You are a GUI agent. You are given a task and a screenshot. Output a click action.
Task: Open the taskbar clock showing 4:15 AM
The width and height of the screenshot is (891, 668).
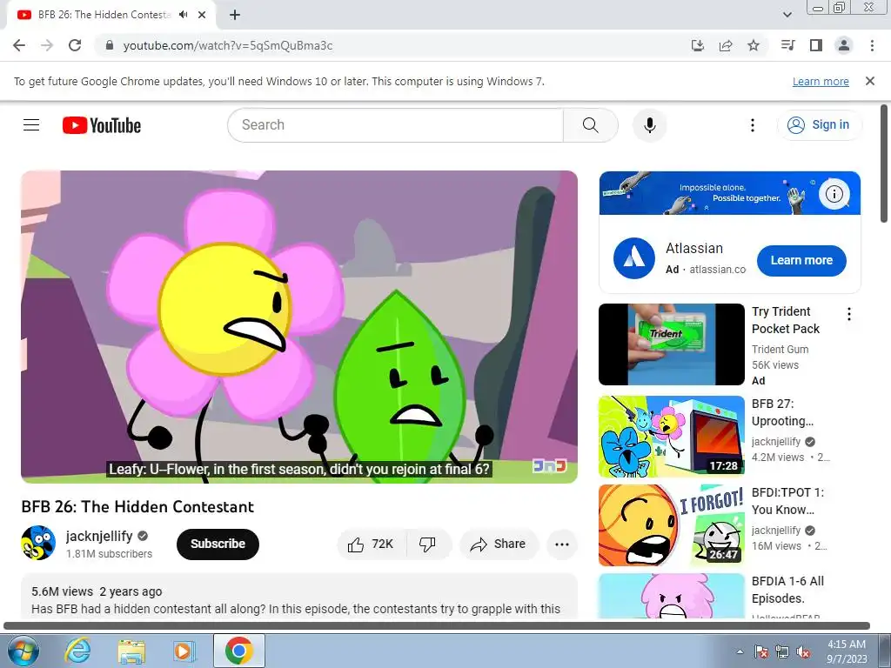[846, 651]
